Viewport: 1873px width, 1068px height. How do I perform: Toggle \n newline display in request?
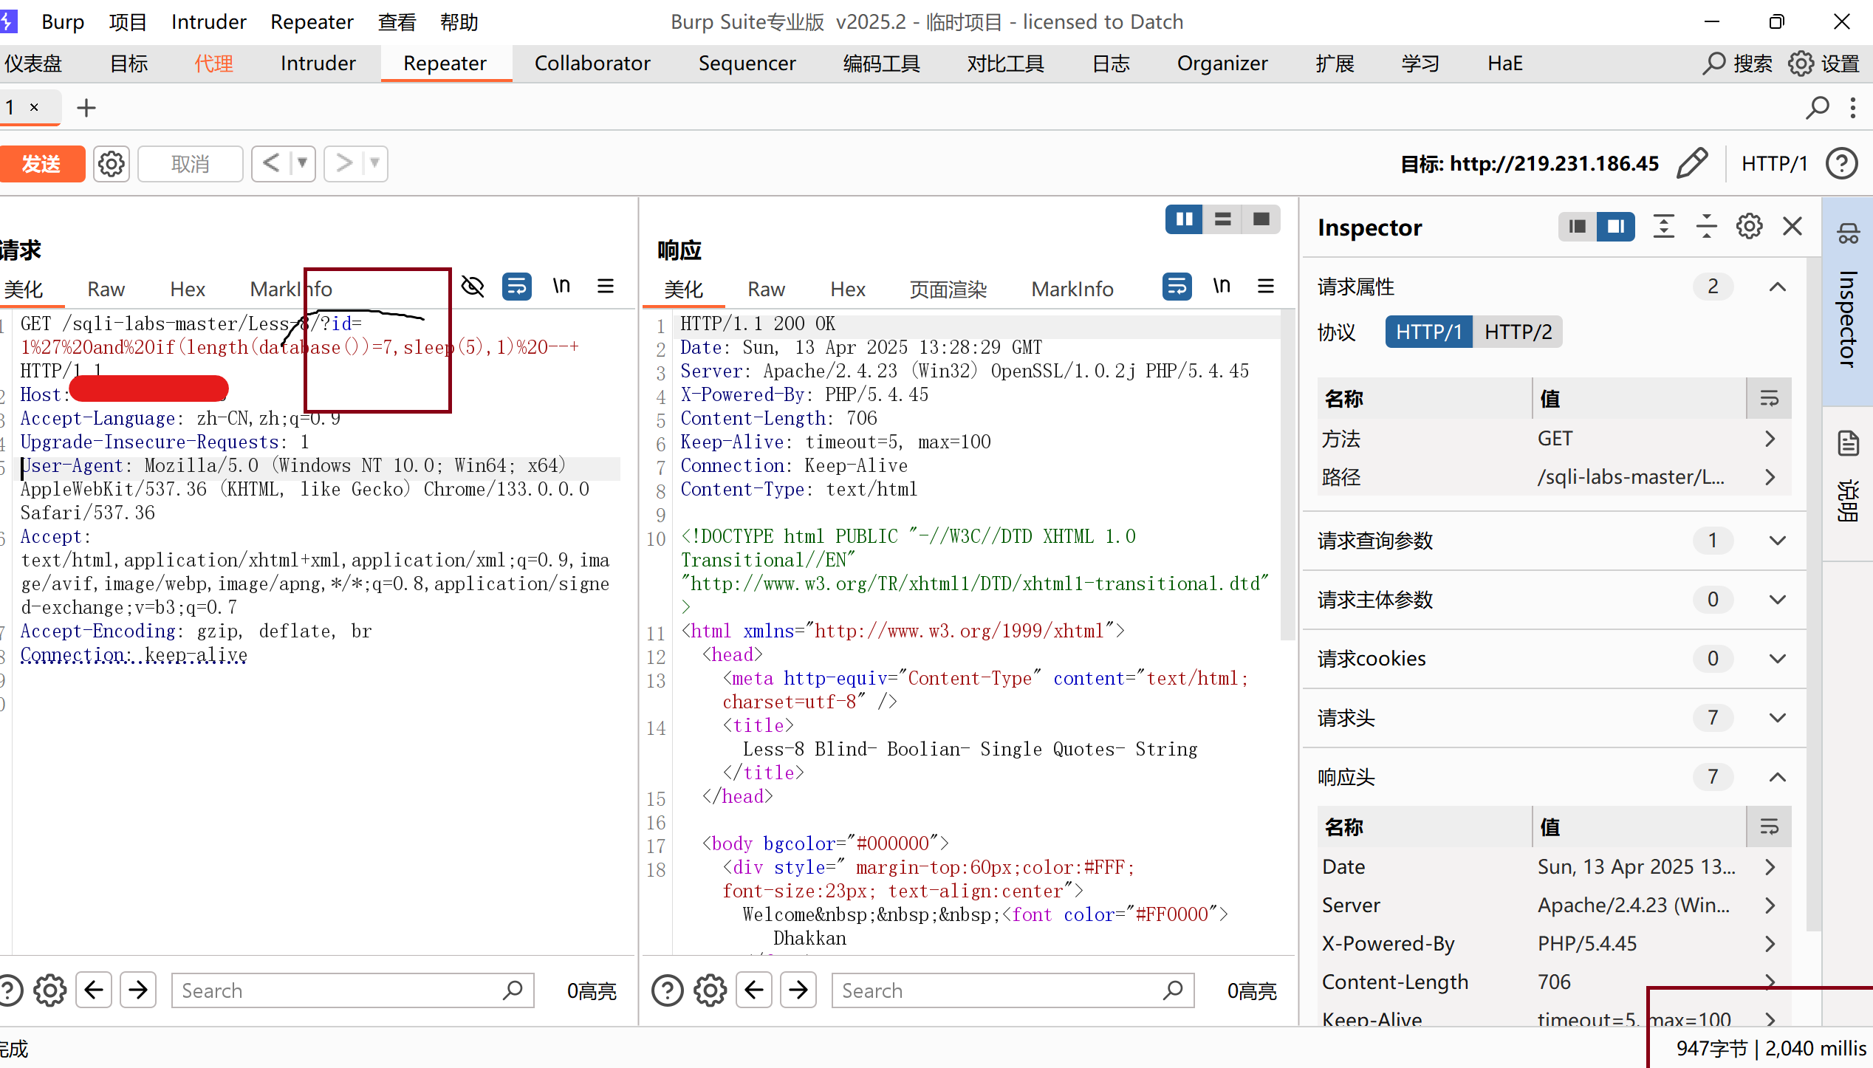point(561,286)
